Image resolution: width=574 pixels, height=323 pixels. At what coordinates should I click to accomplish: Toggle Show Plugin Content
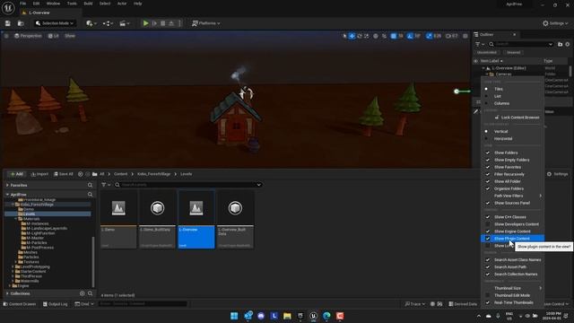coord(512,239)
